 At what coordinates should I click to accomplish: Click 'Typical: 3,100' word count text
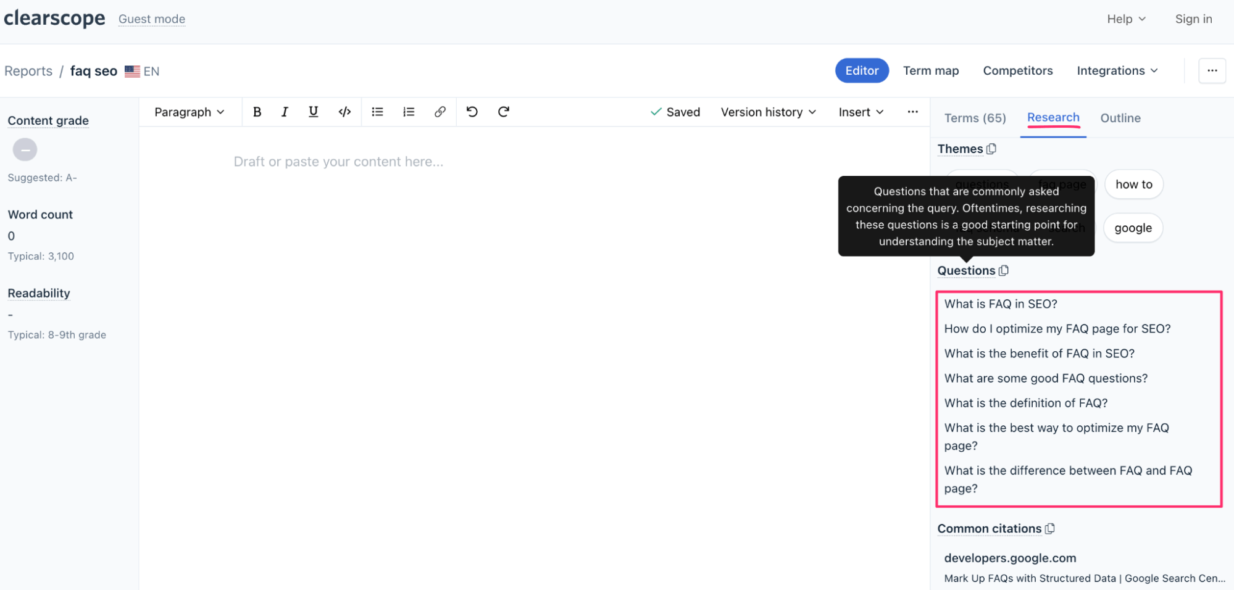click(41, 256)
